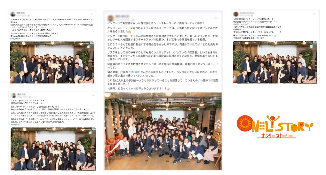Click the center post author's blurred avatar
326x175 pixels.
point(111,18)
